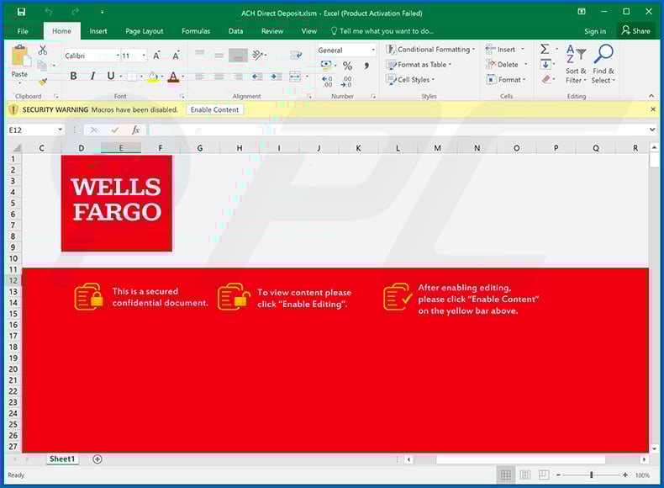
Task: Open the font size 11 dropdown
Action: coord(144,56)
